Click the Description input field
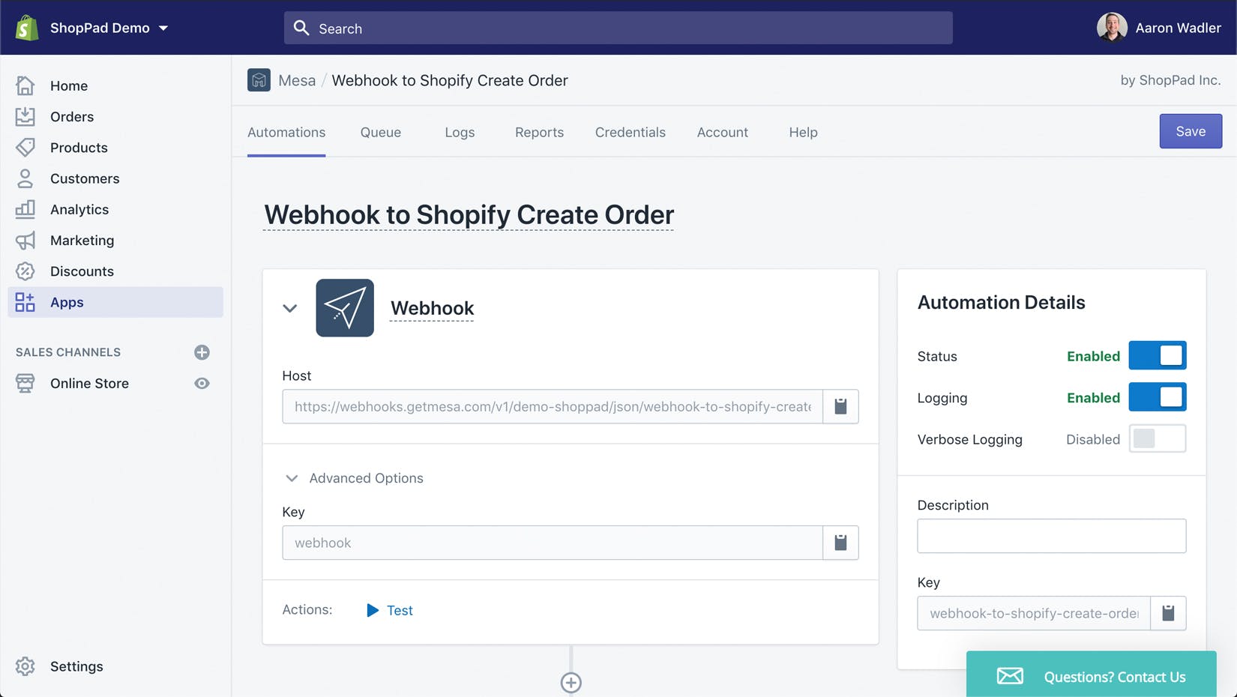1237x697 pixels. [x=1051, y=536]
